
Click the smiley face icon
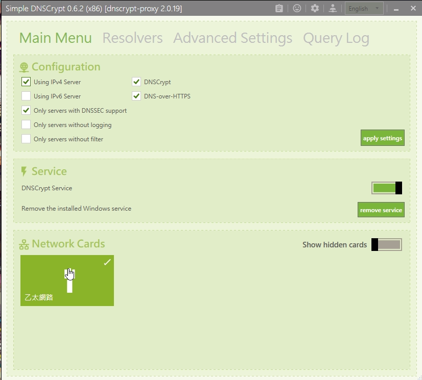tap(297, 8)
